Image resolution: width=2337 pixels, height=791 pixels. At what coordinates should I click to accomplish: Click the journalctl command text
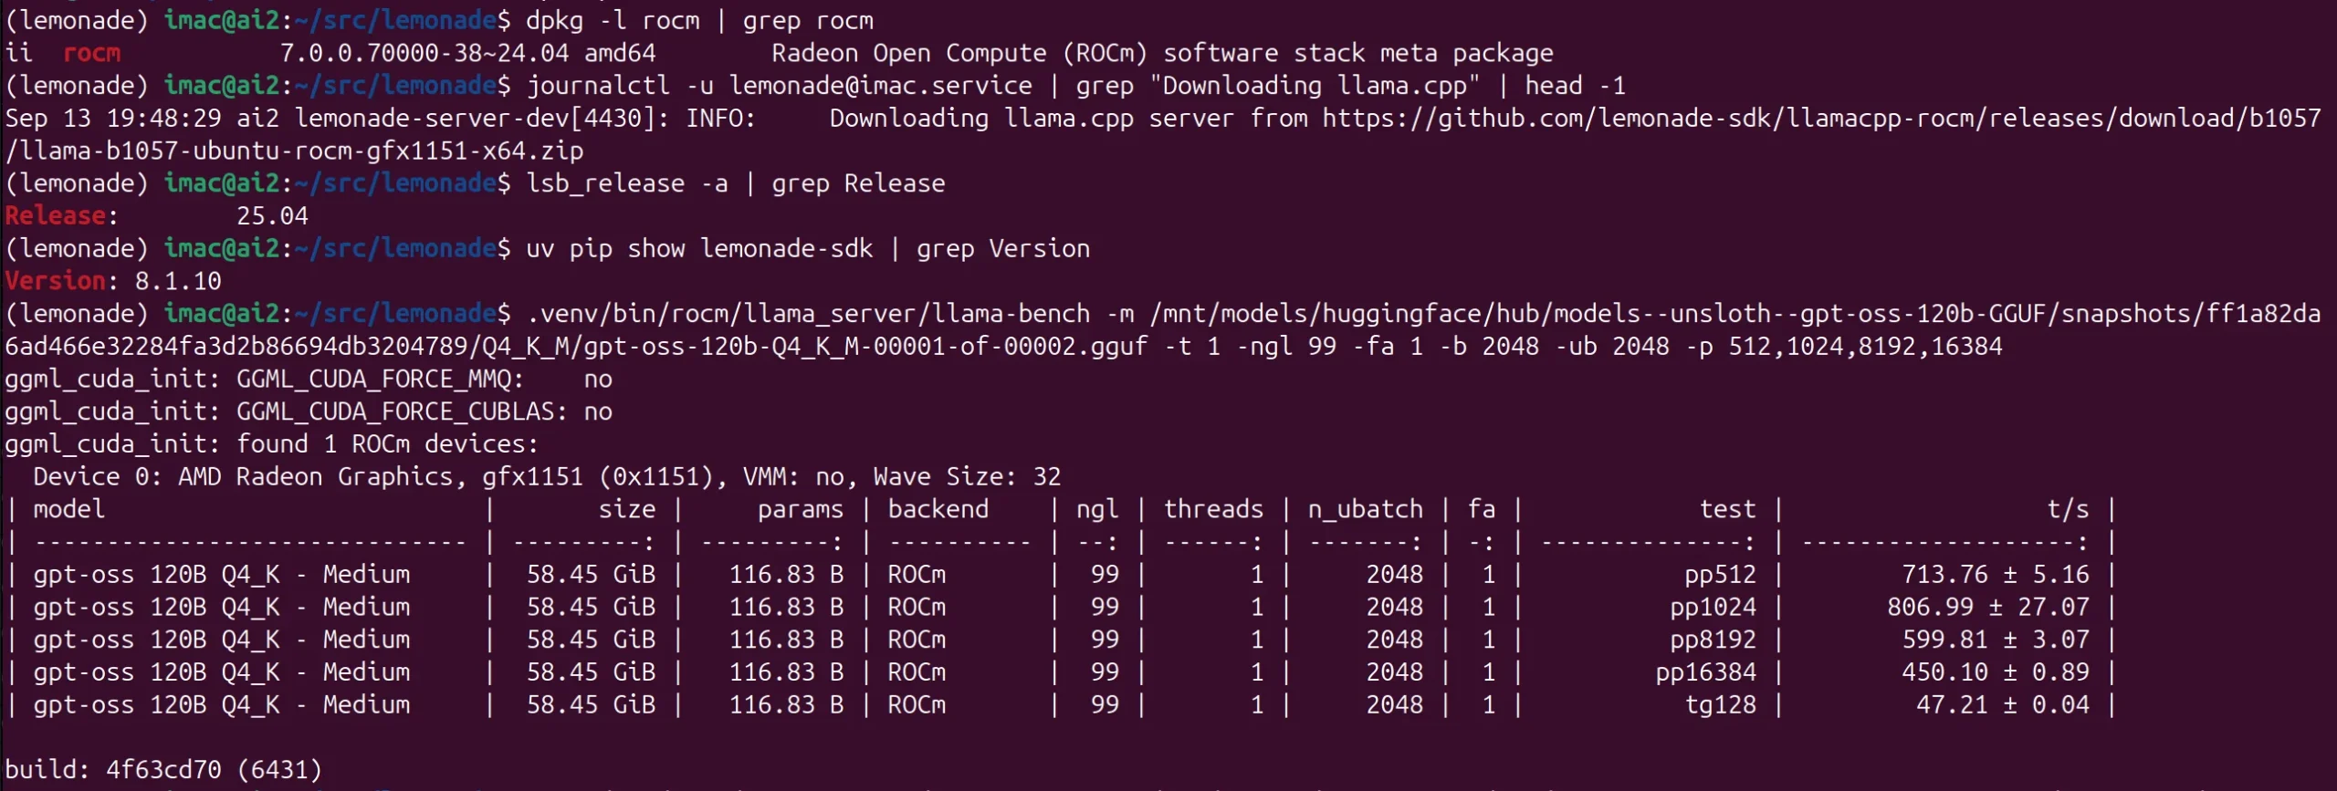(x=598, y=86)
